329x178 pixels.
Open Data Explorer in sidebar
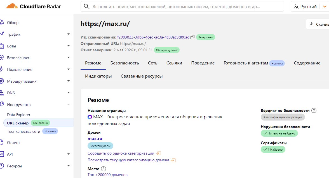pyautogui.click(x=19, y=115)
